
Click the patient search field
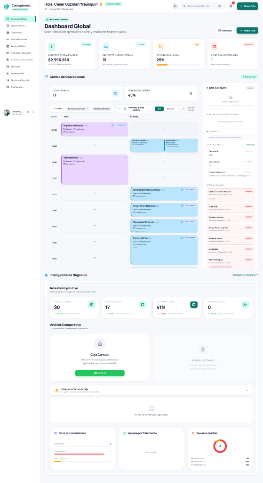(x=202, y=6)
